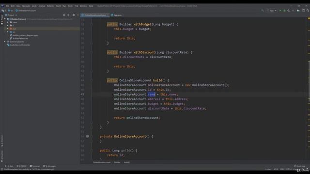Screen dimensions: 310x174
Task: Click the collapse all icon in Project panel
Action: pos(68,15)
